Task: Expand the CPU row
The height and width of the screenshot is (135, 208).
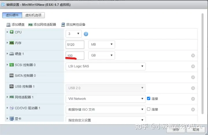Action: click(x=7, y=32)
